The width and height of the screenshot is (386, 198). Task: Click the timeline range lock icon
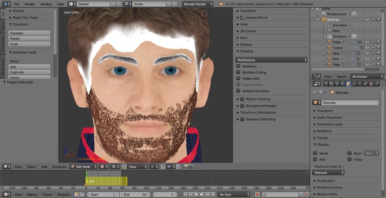pyautogui.click(x=82, y=195)
